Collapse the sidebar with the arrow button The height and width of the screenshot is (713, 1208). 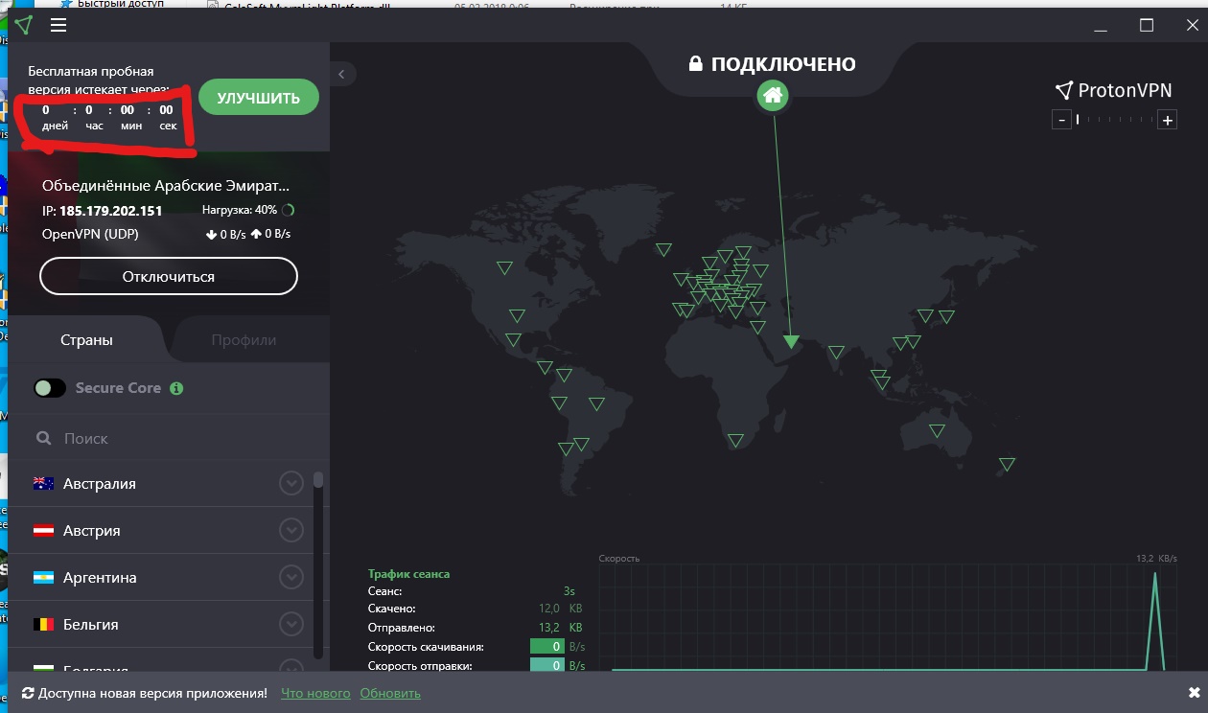coord(341,74)
